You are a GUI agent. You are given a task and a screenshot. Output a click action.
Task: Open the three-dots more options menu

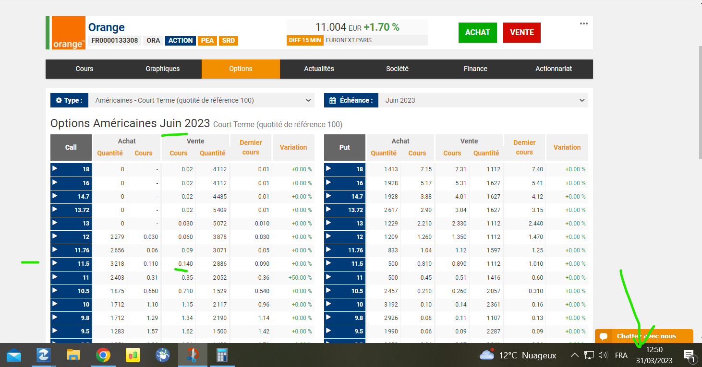pyautogui.click(x=583, y=24)
